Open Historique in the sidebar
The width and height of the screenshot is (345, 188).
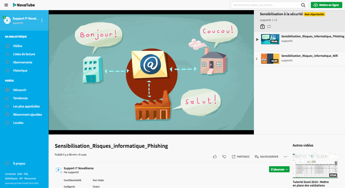tap(20, 70)
